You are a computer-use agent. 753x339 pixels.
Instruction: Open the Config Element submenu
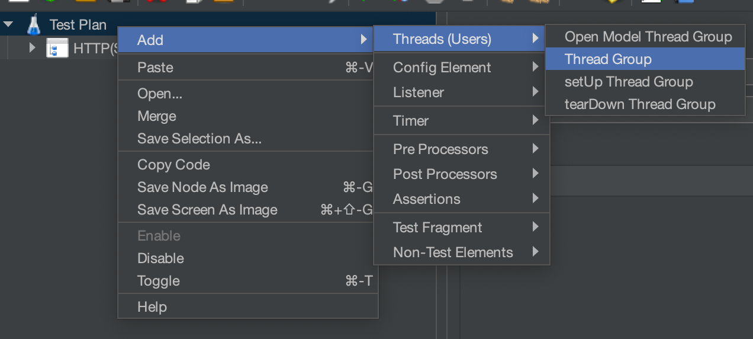coord(442,68)
